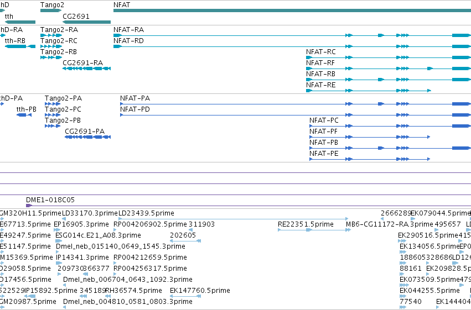This screenshot has height=310, width=471.
Task: Select Dmel_neb_004810_0581_0803.3prime feature
Action: point(65,307)
